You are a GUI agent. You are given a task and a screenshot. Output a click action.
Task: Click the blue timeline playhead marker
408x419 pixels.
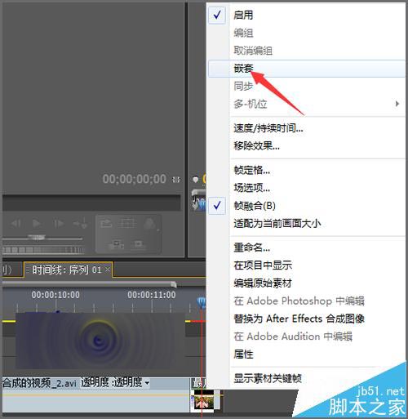tap(202, 302)
